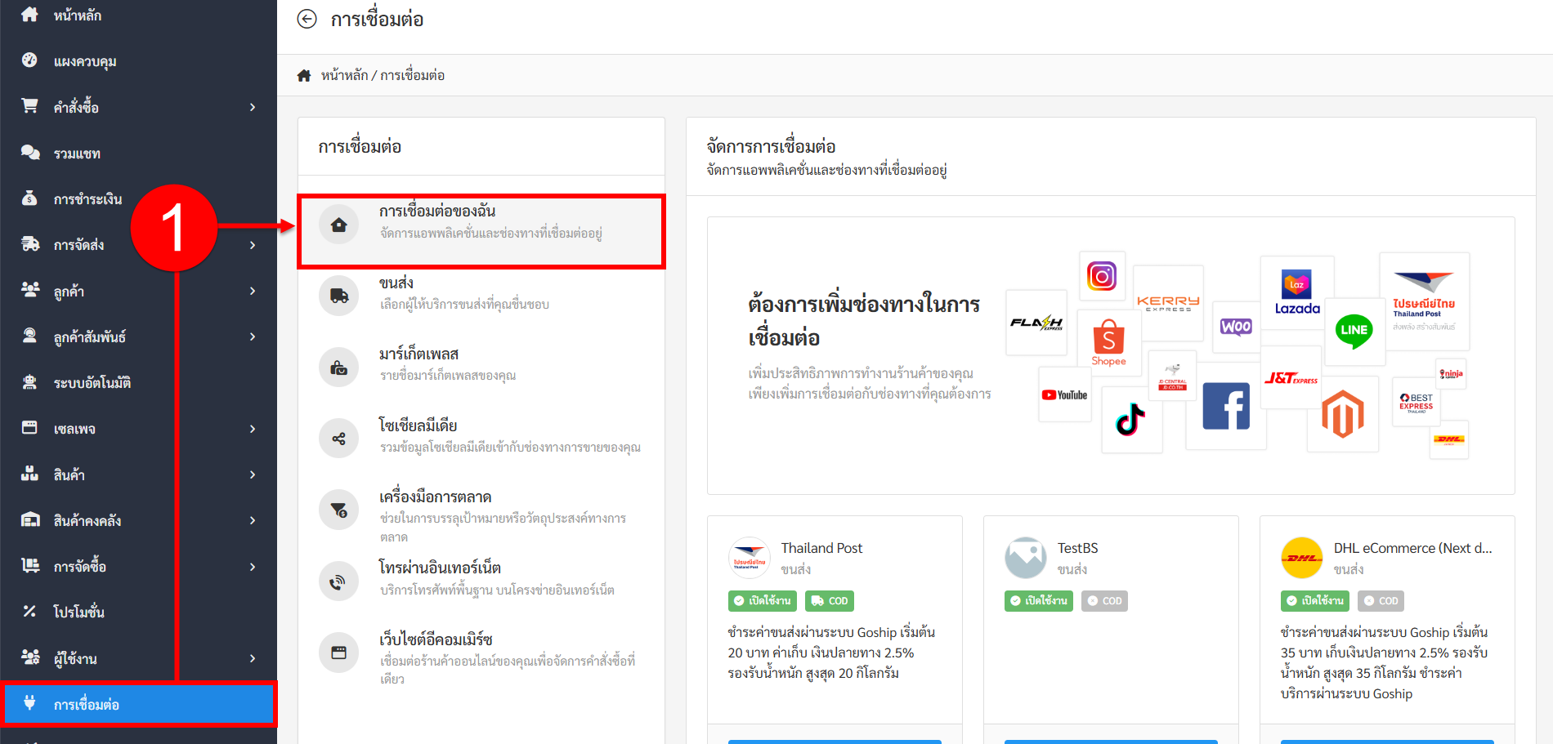Click the home icon in the breadcrumb
The height and width of the screenshot is (744, 1553).
pyautogui.click(x=304, y=75)
